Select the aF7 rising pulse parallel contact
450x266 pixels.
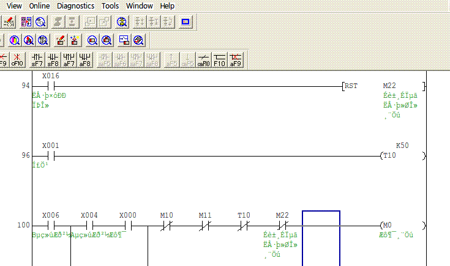69,59
